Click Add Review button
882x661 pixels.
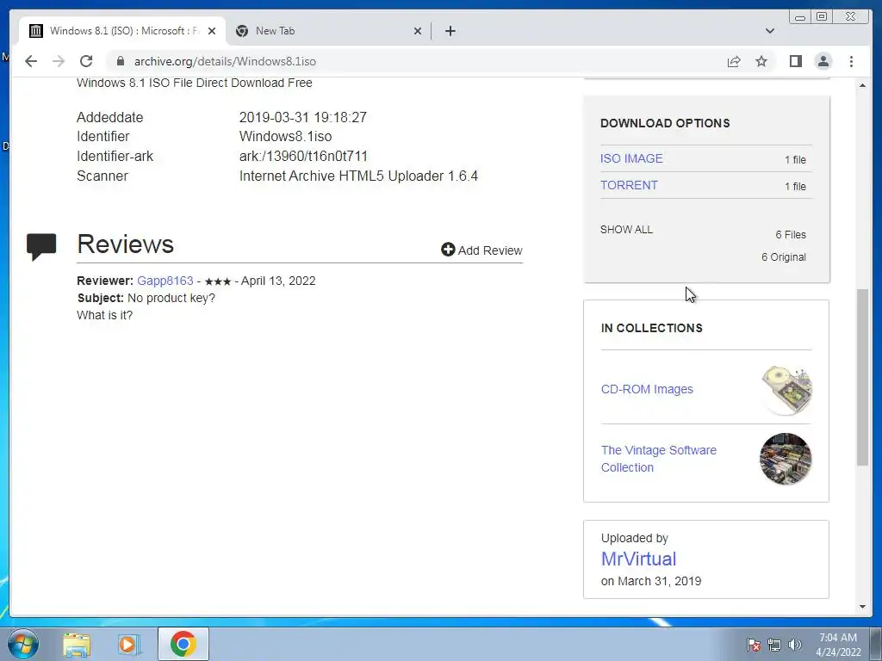click(481, 250)
